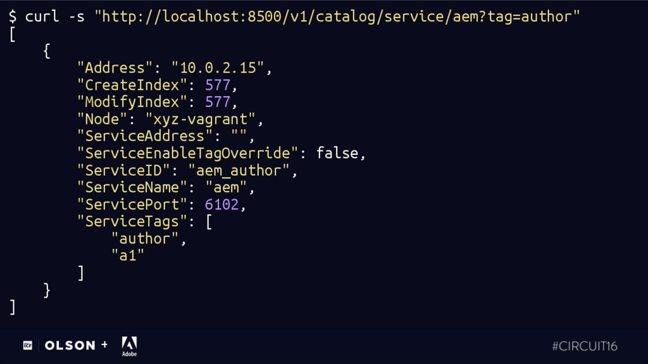Click the opening bracket after ServiceTags
This screenshot has width=648, height=364.
click(x=209, y=222)
